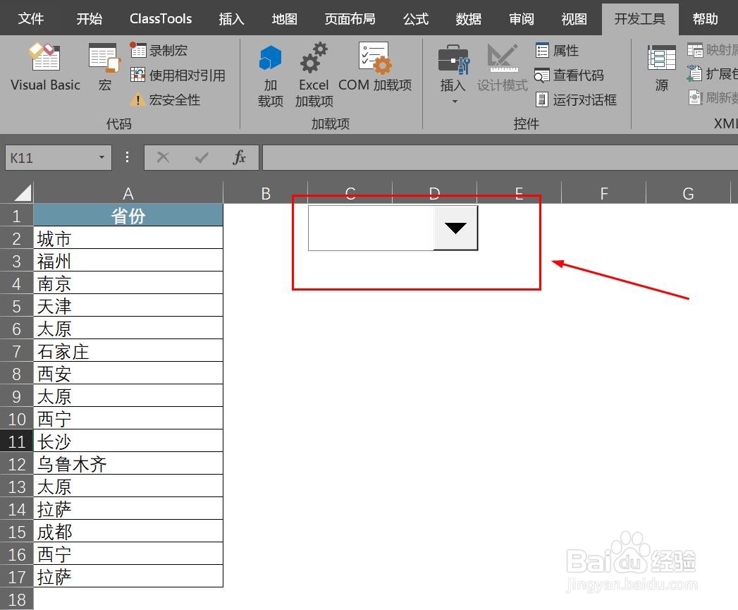Click the cell containing 长沙
Image resolution: width=738 pixels, height=610 pixels.
point(128,441)
